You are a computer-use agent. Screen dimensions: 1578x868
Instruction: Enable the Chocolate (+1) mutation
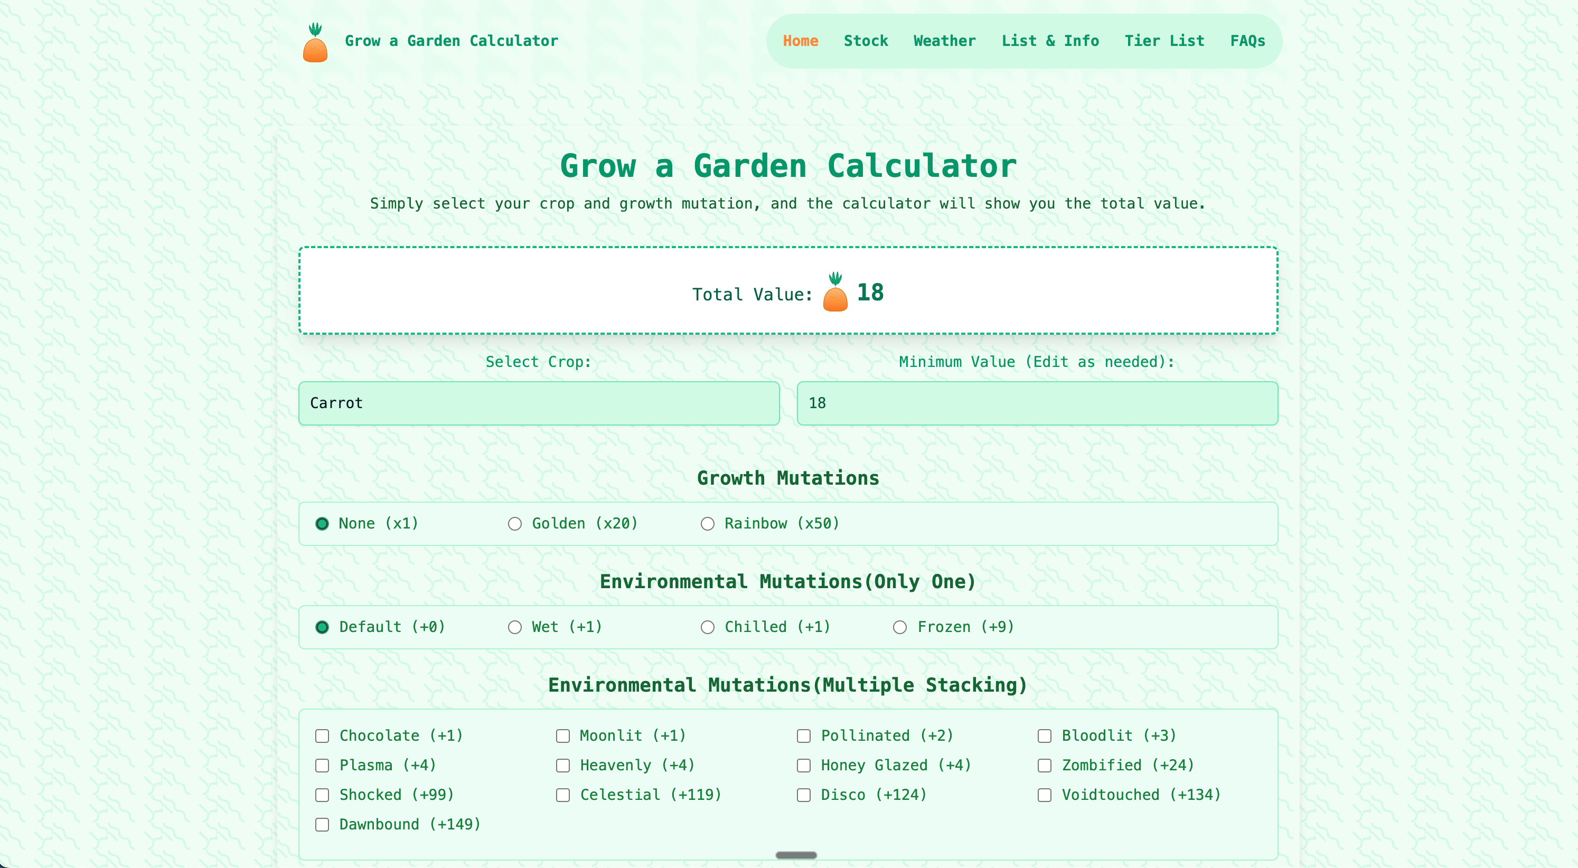coord(322,735)
